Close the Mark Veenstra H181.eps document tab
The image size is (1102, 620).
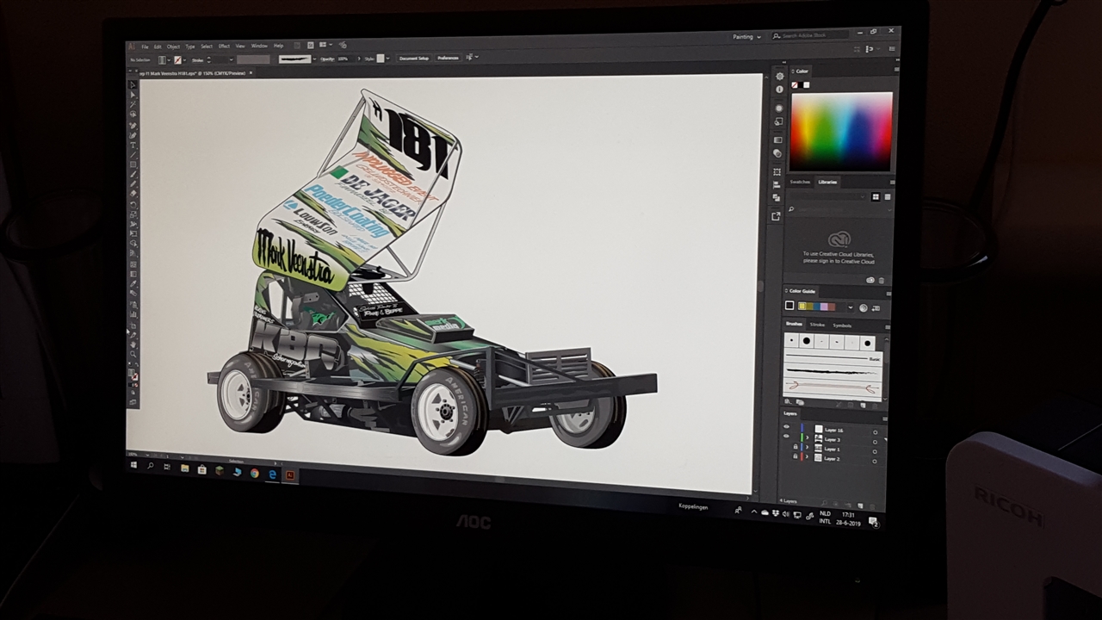pos(251,72)
